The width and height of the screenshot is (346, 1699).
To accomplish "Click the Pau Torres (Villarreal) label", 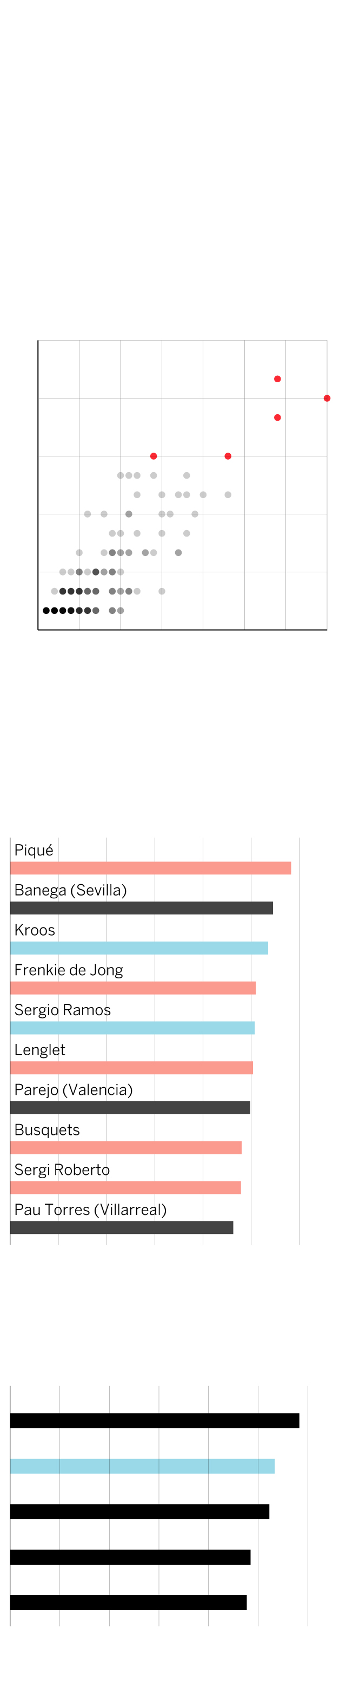I will pos(90,1210).
